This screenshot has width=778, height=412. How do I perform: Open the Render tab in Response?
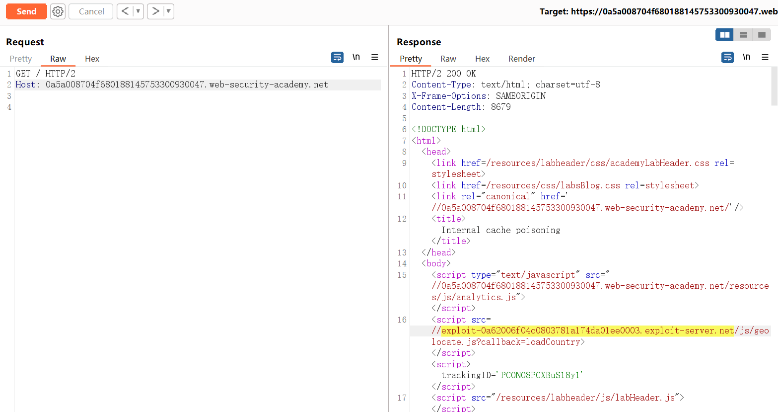[x=521, y=59]
